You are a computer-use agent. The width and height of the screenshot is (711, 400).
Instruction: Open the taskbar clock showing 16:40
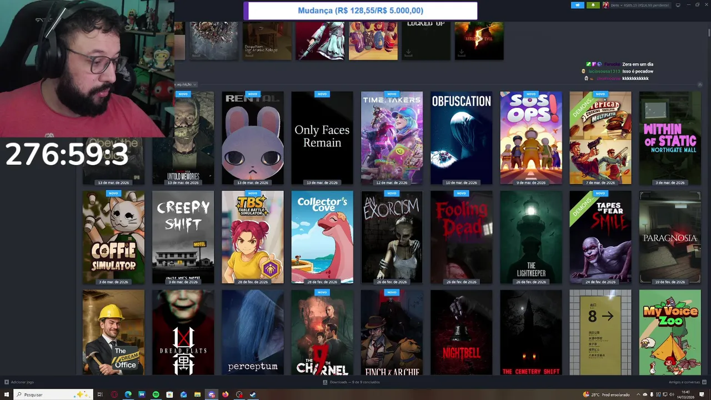click(685, 394)
